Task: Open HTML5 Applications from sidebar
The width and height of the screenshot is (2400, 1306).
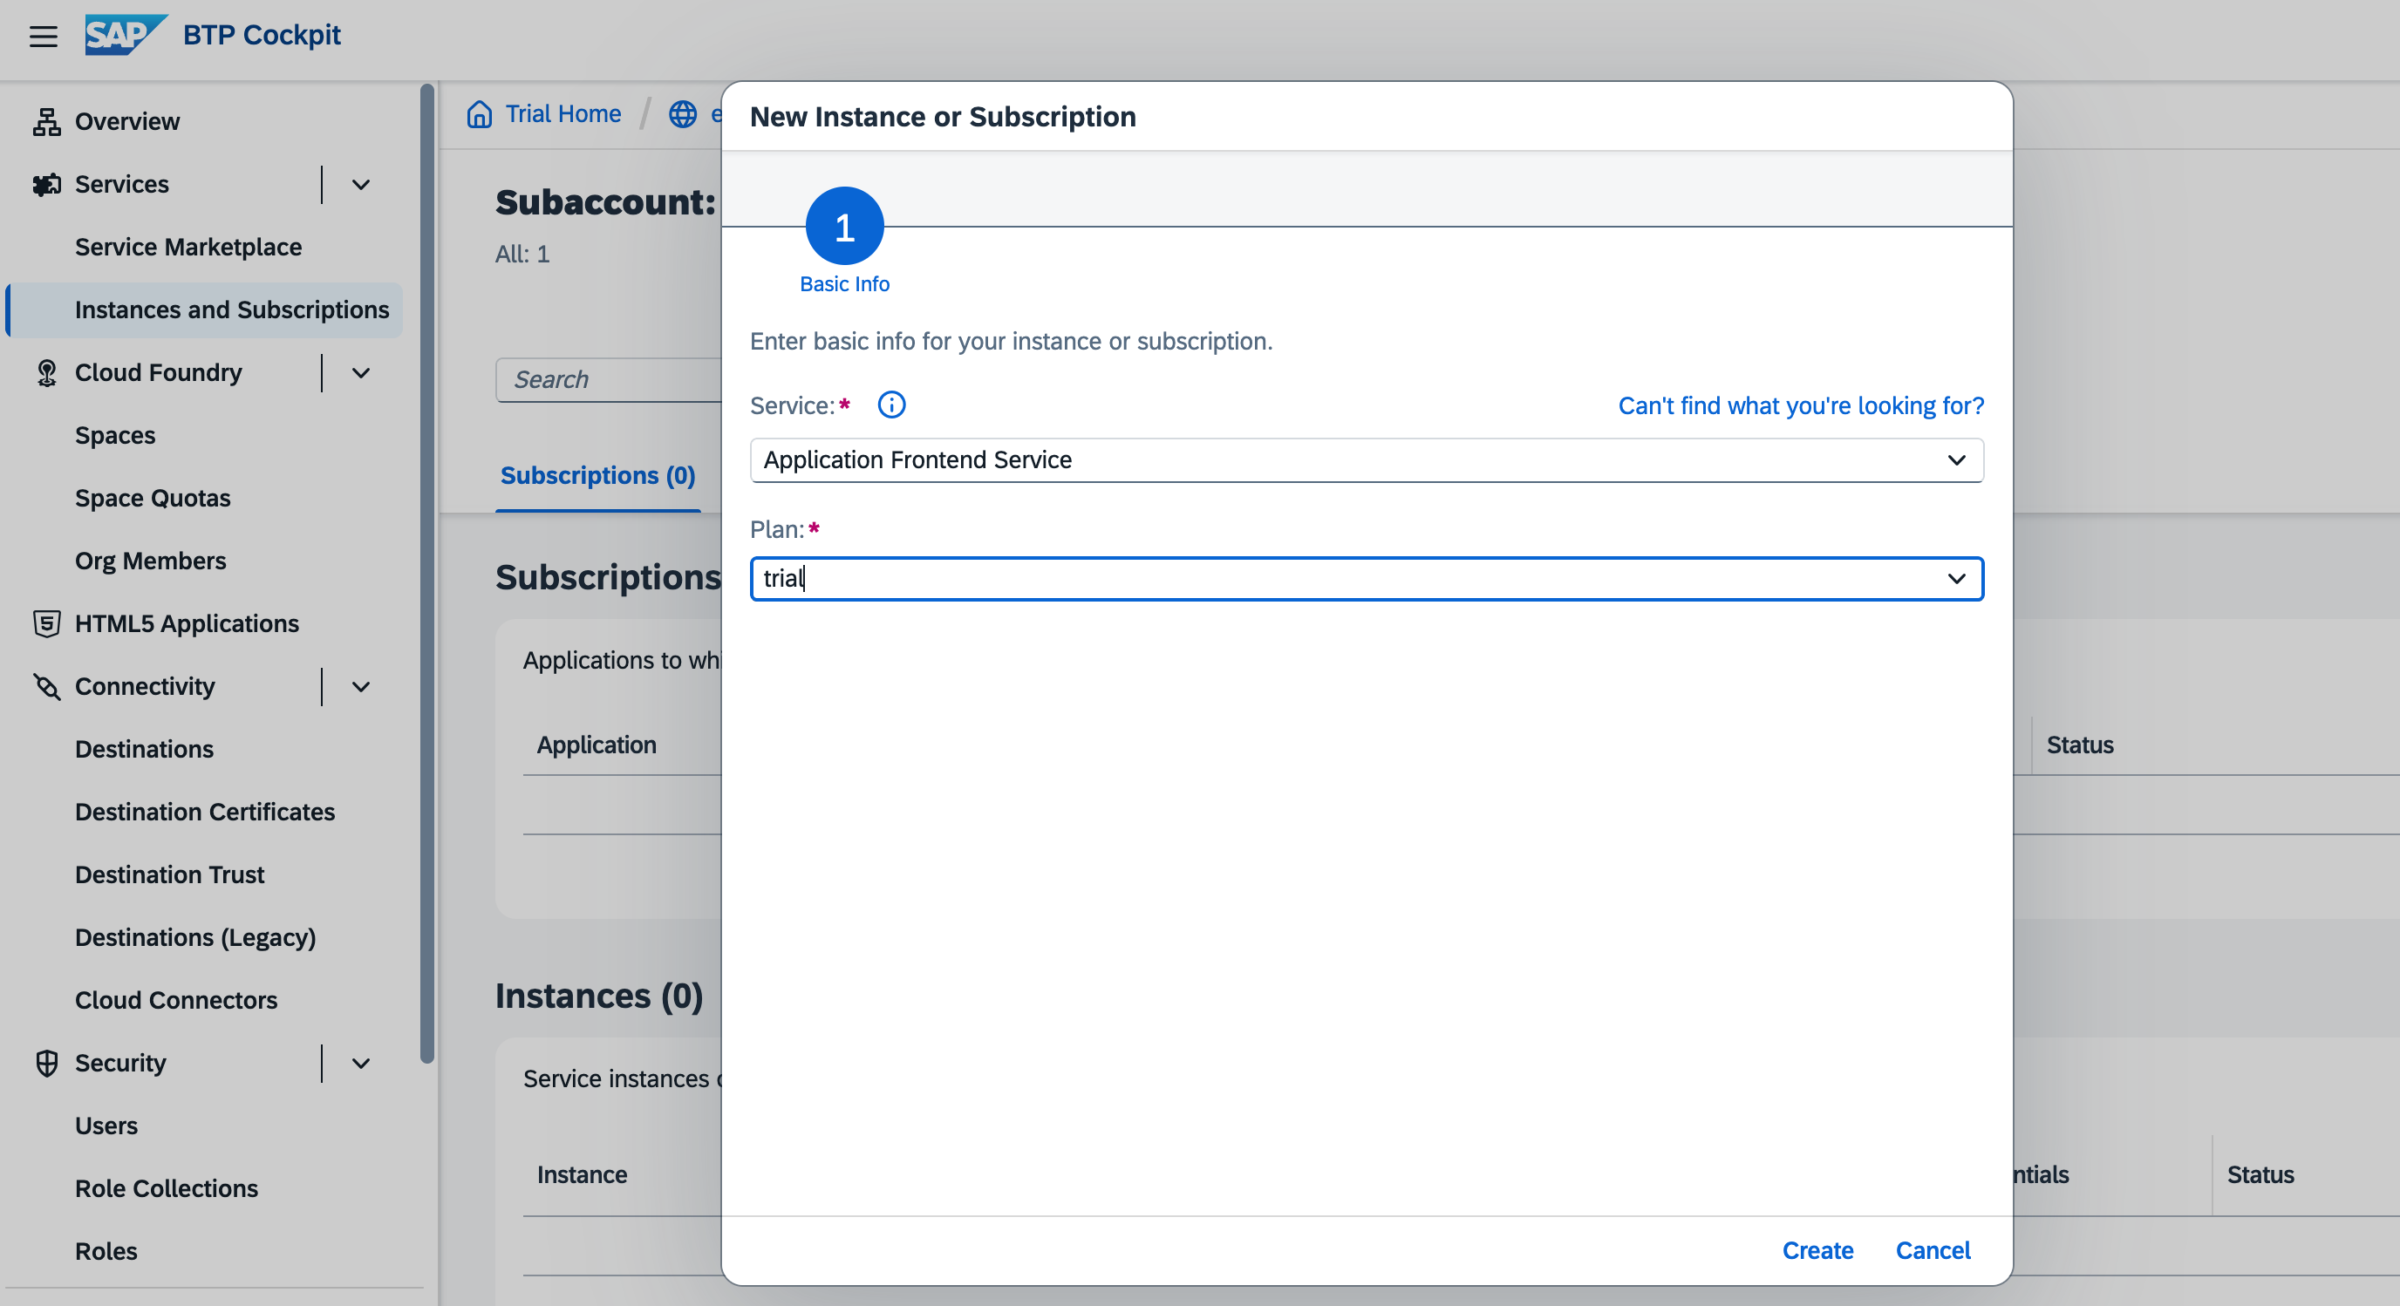Action: [x=187, y=623]
